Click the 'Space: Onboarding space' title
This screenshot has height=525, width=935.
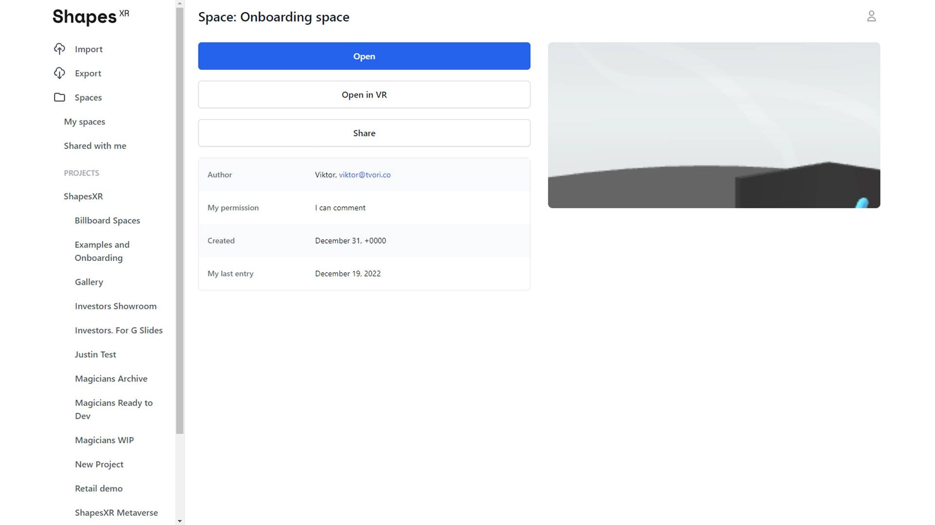(x=274, y=17)
